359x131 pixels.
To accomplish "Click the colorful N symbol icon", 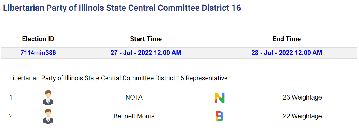I will click(x=219, y=98).
